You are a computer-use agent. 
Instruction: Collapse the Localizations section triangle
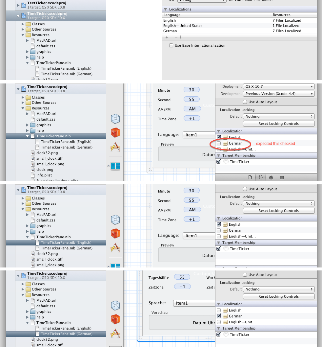pyautogui.click(x=165, y=9)
